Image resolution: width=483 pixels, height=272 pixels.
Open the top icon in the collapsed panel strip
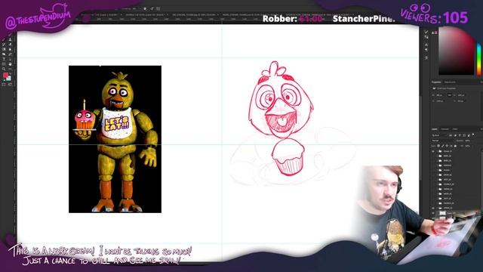tap(426, 32)
